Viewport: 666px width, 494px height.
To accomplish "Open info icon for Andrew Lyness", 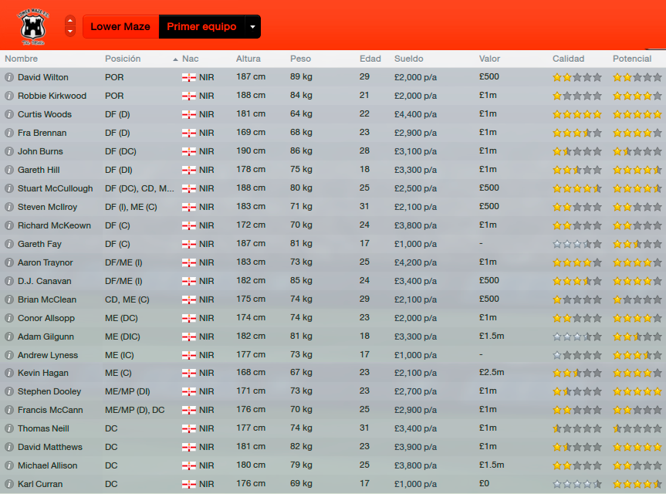I will (x=9, y=355).
